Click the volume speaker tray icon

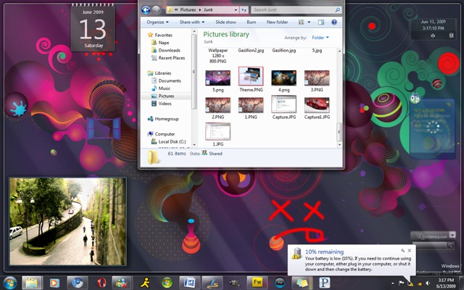click(x=427, y=283)
